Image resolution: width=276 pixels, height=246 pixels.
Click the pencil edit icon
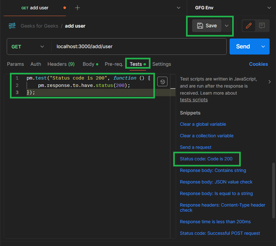249,26
